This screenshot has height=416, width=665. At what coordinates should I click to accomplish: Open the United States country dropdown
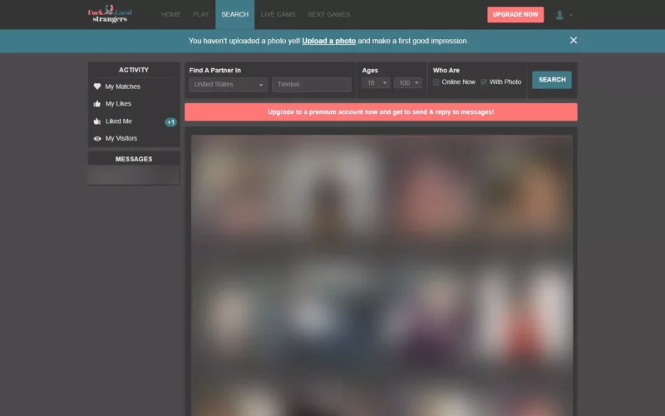click(x=228, y=85)
